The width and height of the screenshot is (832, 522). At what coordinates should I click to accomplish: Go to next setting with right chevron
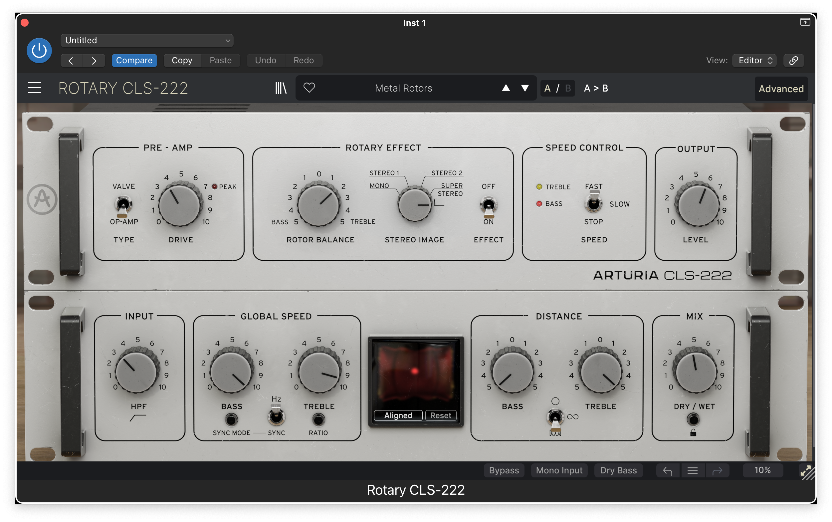pos(94,60)
